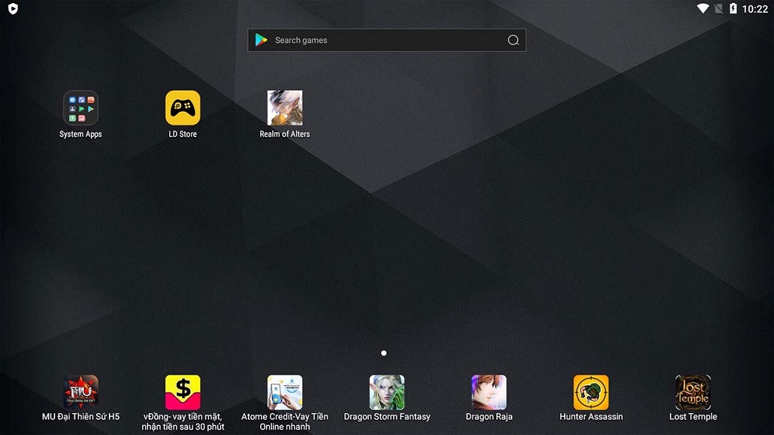
Task: Click the Search games input field
Action: tap(386, 40)
